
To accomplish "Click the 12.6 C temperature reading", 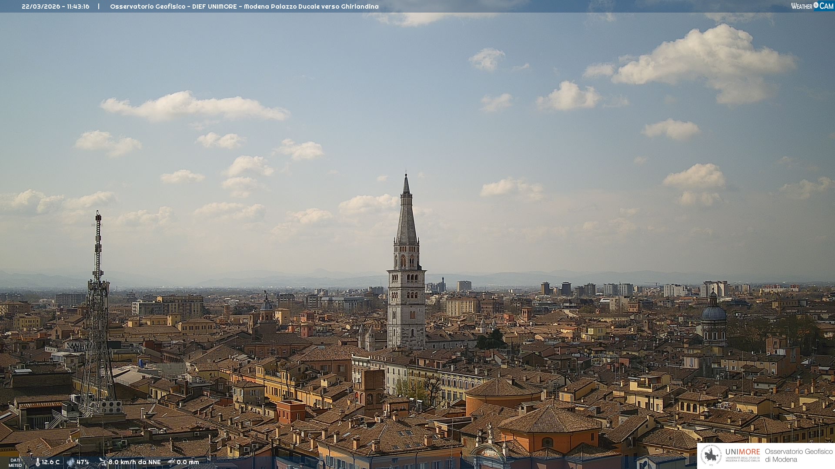I will [x=50, y=462].
